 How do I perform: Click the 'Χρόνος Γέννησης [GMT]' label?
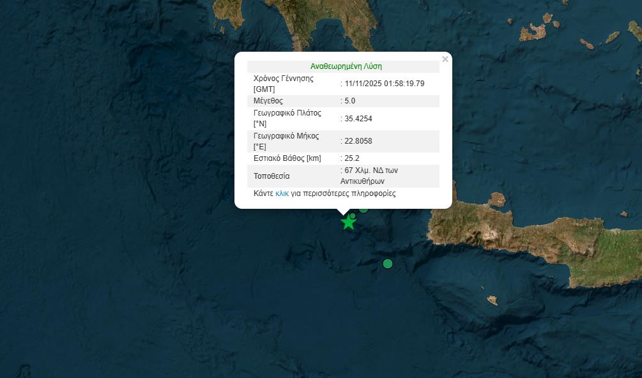pos(284,84)
